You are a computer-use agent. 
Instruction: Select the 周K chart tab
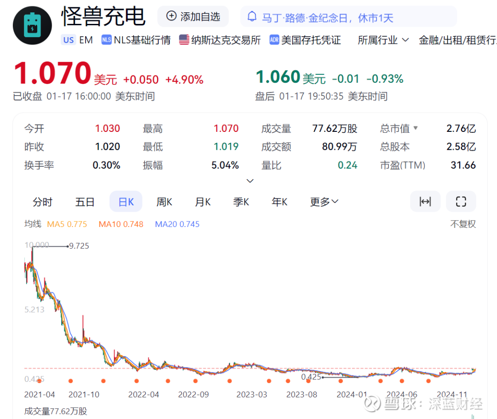tap(164, 202)
